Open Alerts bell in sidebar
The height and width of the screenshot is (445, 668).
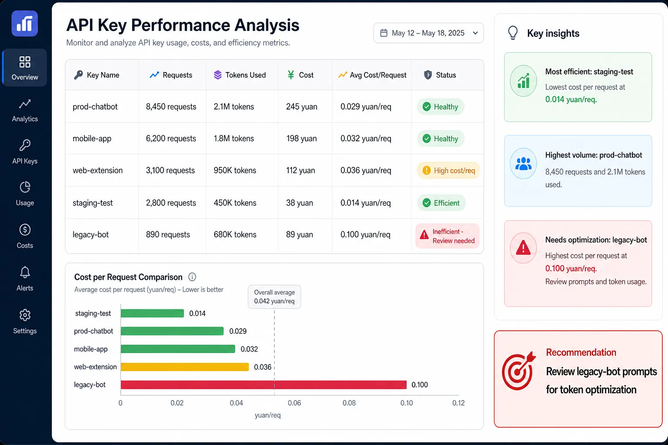[x=25, y=279]
